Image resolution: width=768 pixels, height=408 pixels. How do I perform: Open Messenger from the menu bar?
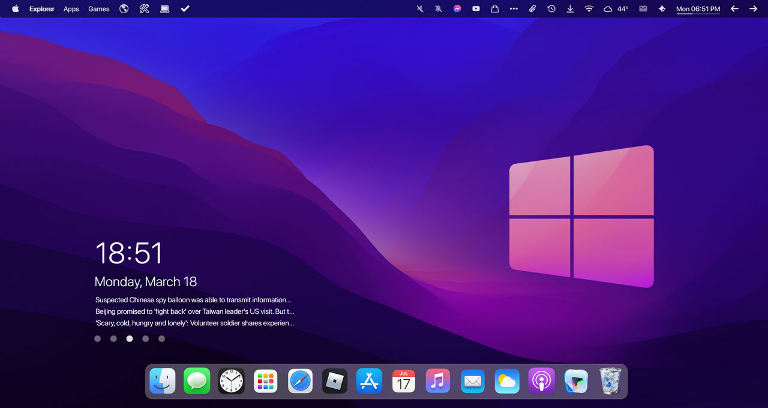pyautogui.click(x=457, y=9)
